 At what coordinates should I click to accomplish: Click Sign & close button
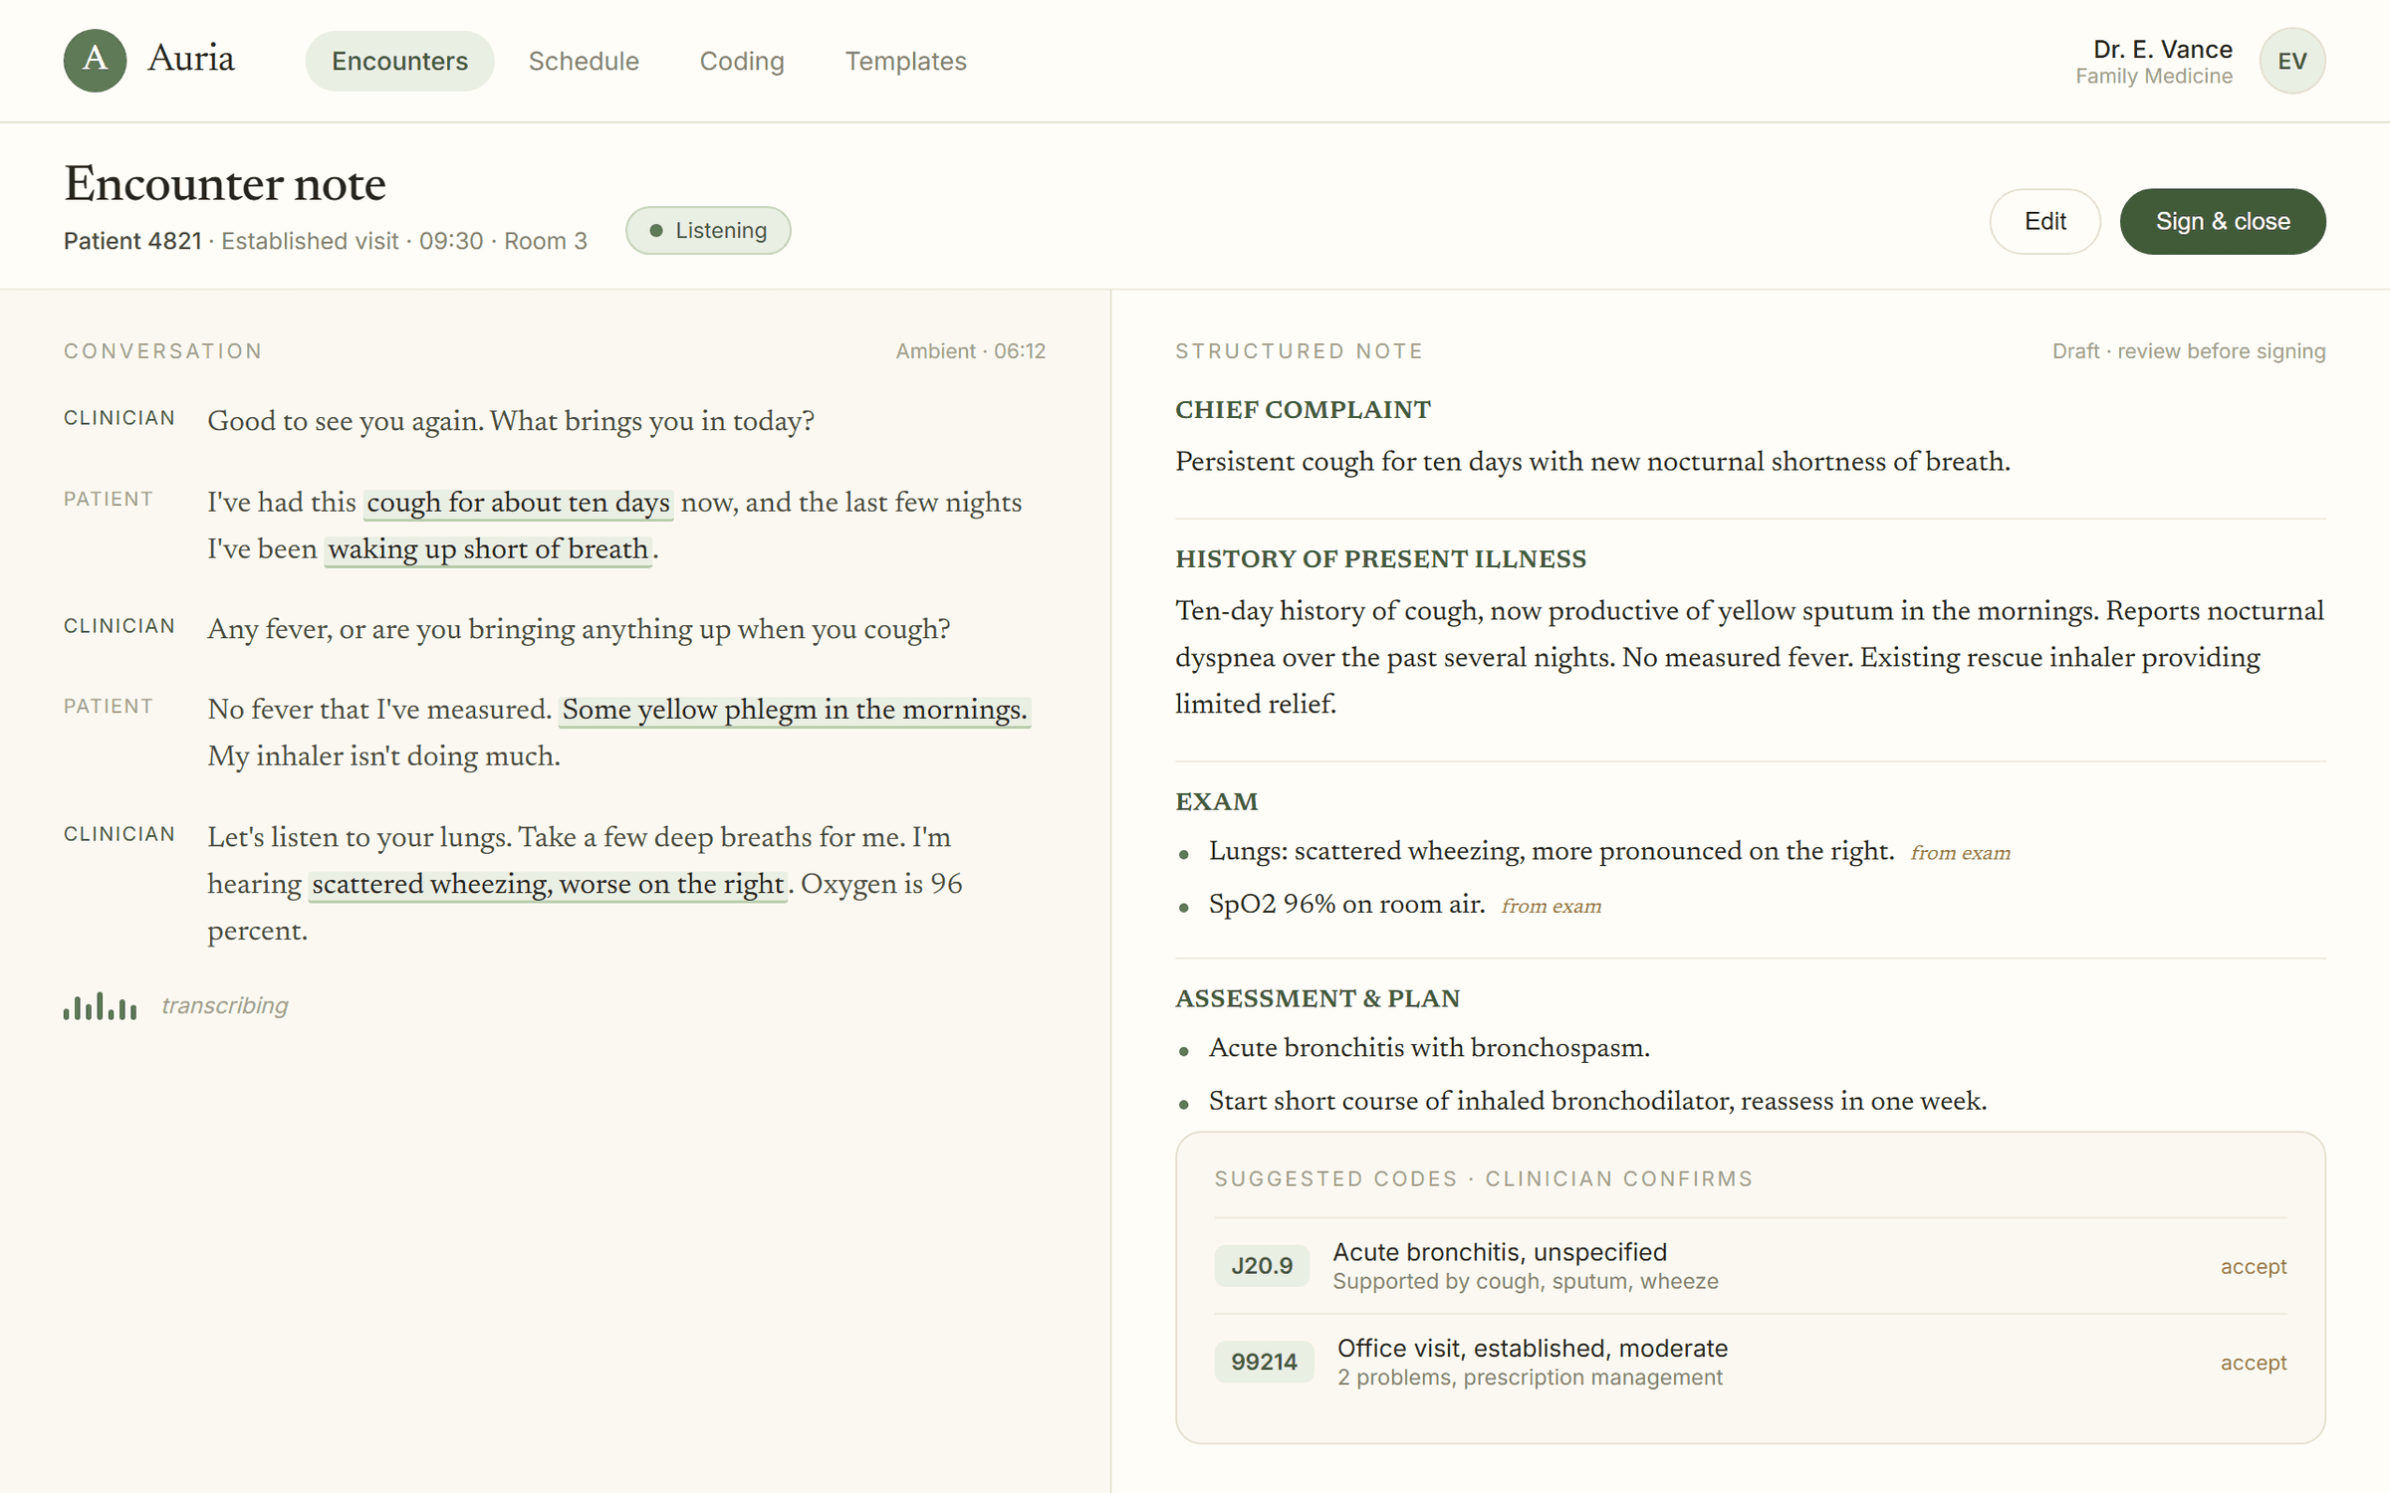(x=2222, y=221)
